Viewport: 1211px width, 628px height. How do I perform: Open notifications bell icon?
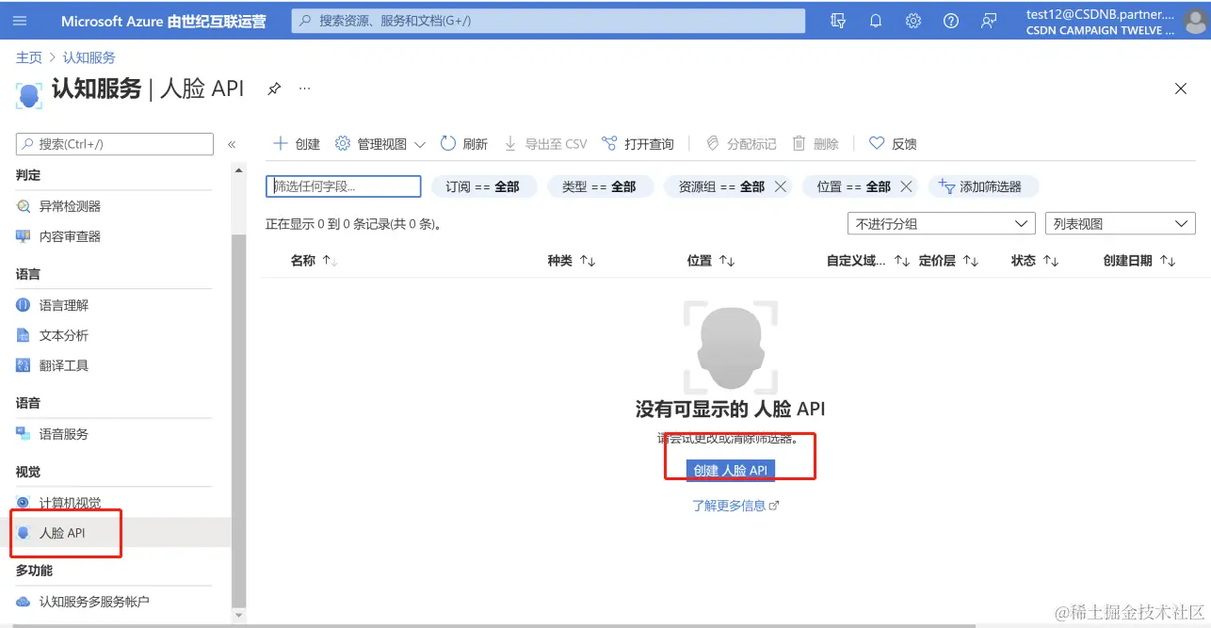[876, 21]
